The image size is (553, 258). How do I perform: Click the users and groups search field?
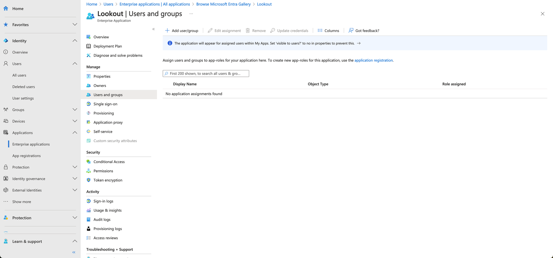pos(206,74)
